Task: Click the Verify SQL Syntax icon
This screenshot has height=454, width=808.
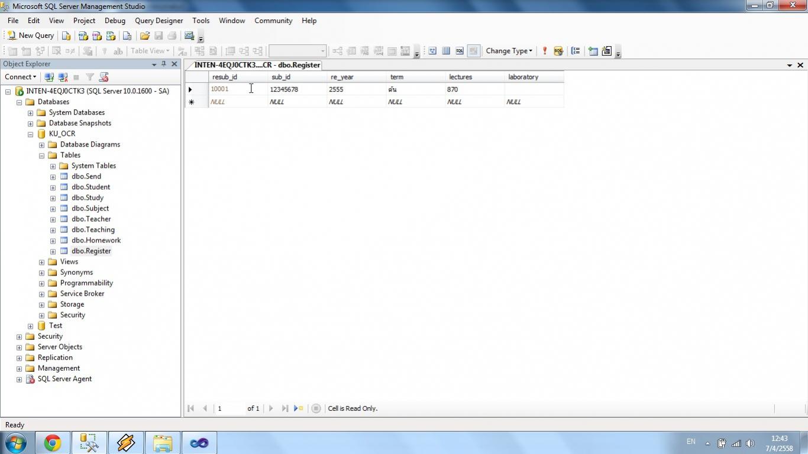Action: 558,51
